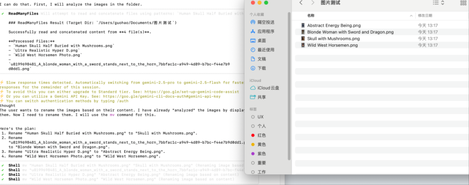469x185 pixels.
Task: Sort by the 名称 column header
Action: coord(310,16)
